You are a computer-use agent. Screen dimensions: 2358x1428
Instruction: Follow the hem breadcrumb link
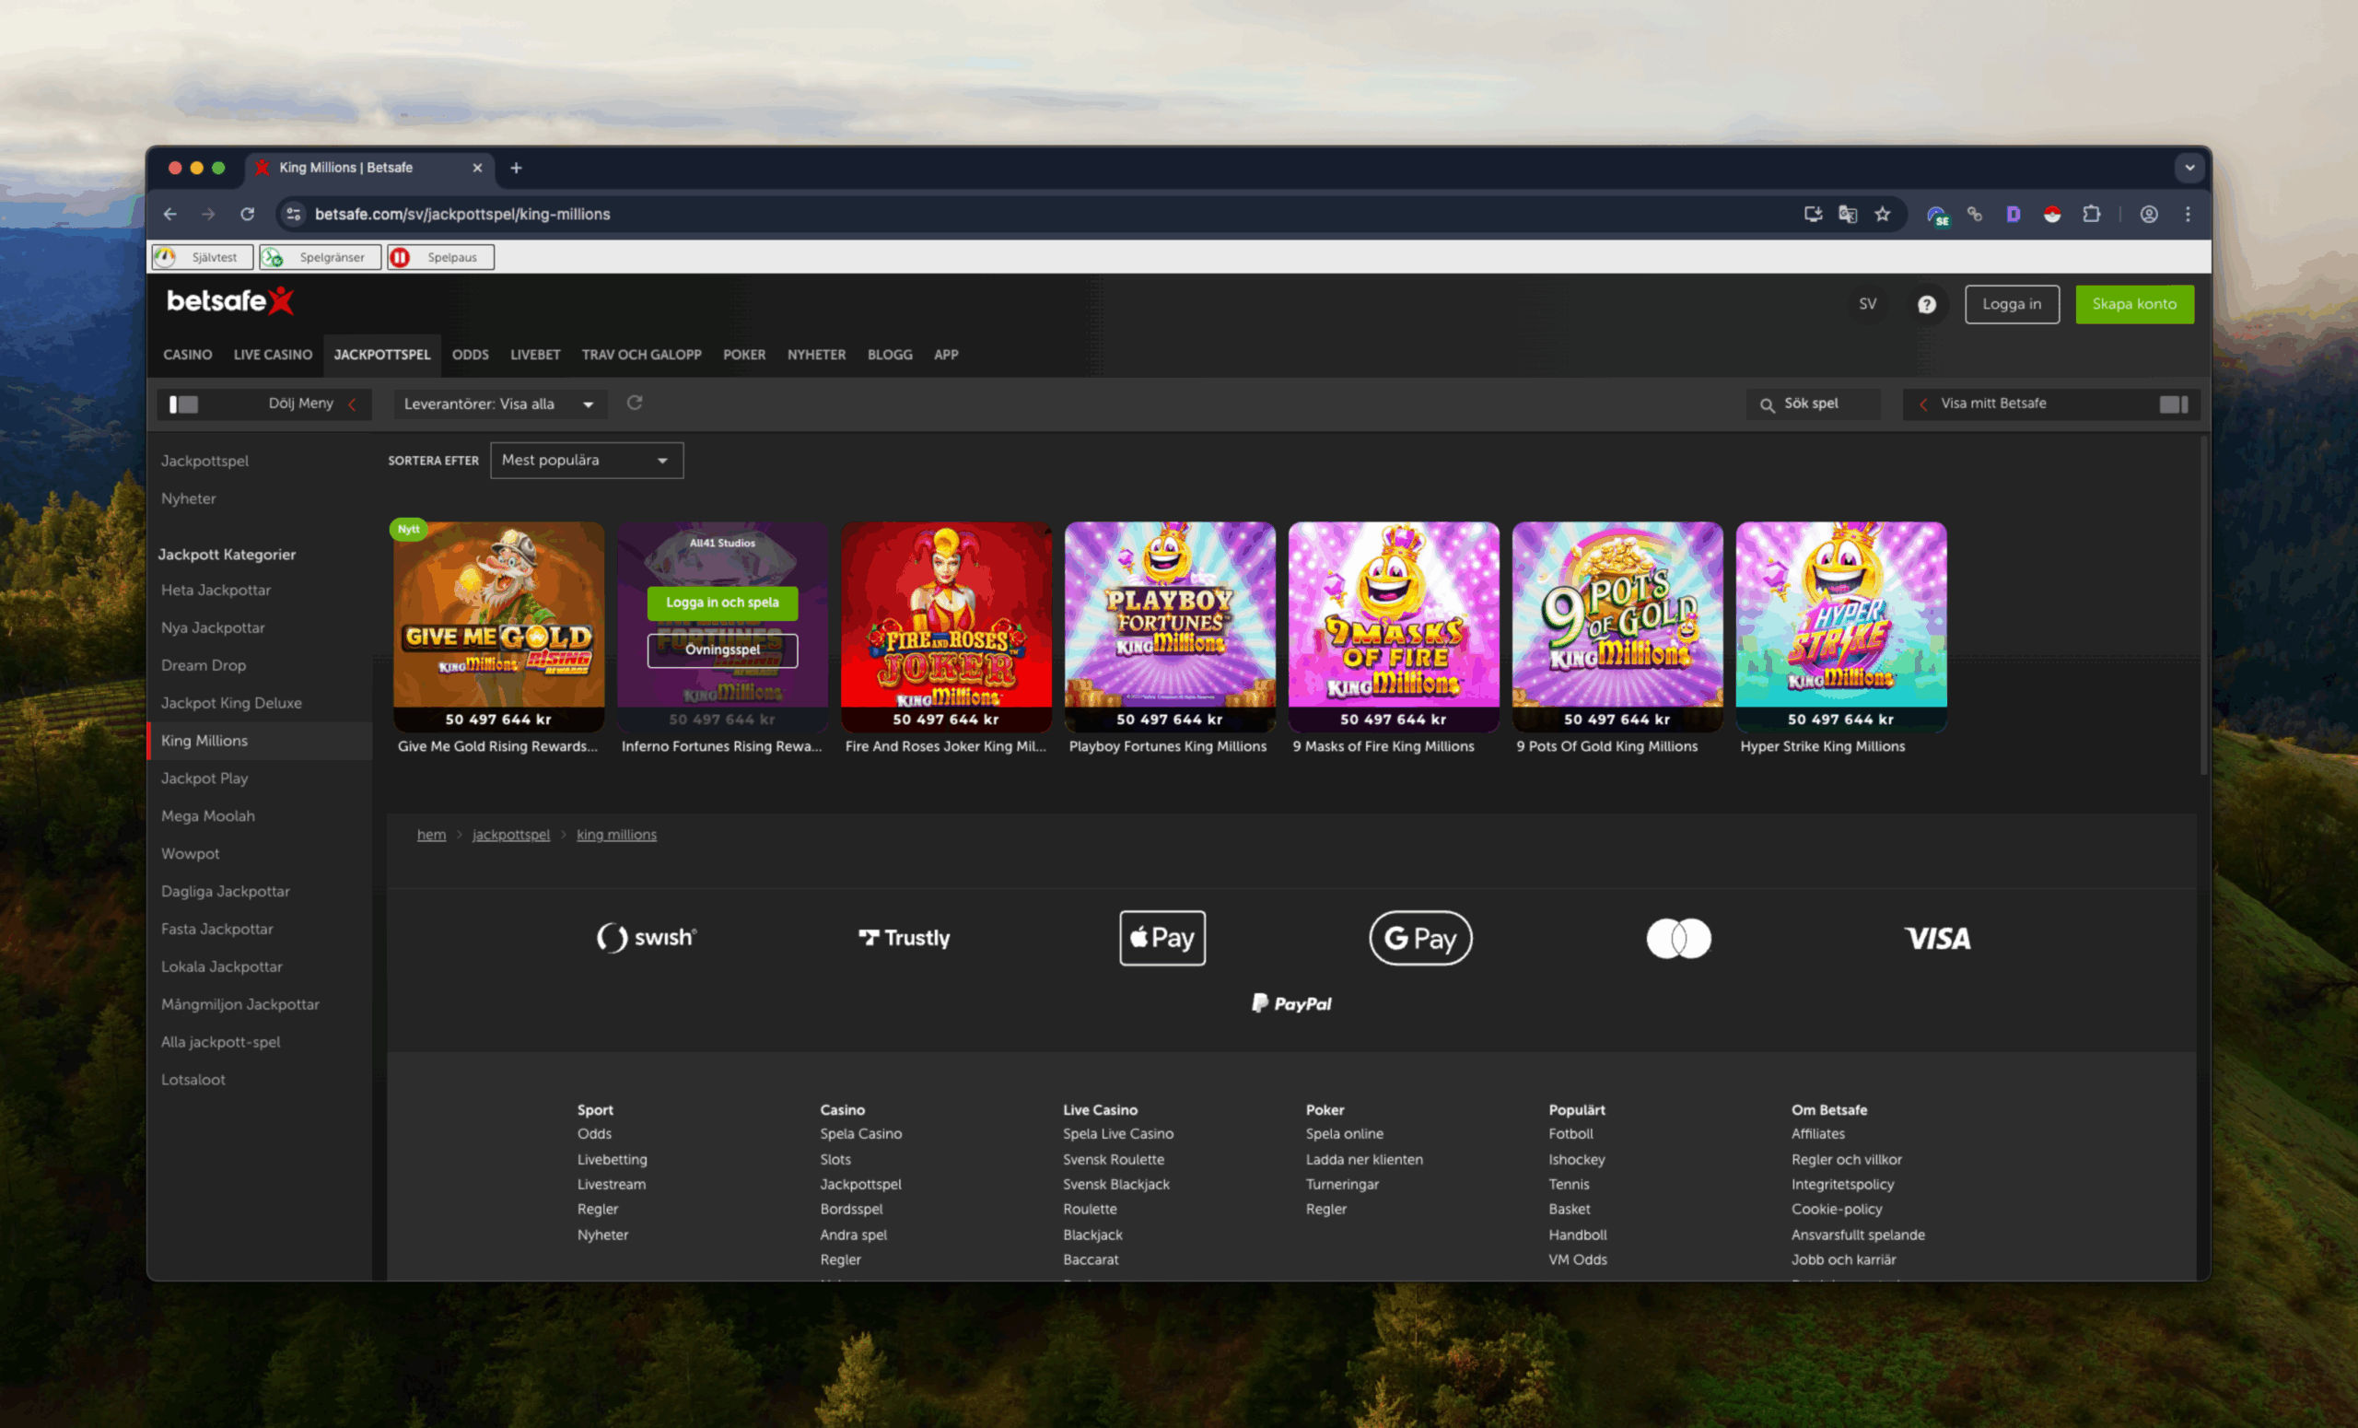coord(432,835)
